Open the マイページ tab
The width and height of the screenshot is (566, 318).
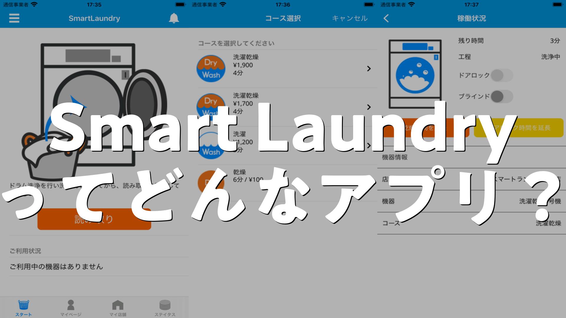71,308
